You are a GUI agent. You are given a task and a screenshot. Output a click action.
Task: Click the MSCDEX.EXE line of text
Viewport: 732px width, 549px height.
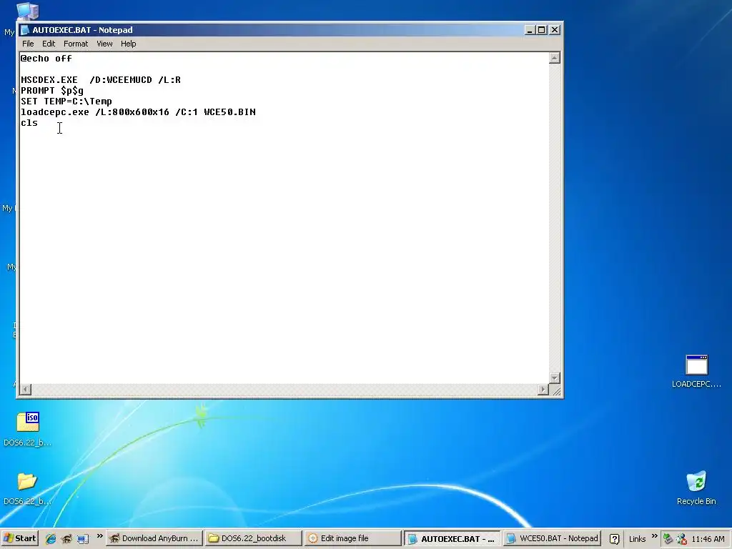tap(101, 80)
